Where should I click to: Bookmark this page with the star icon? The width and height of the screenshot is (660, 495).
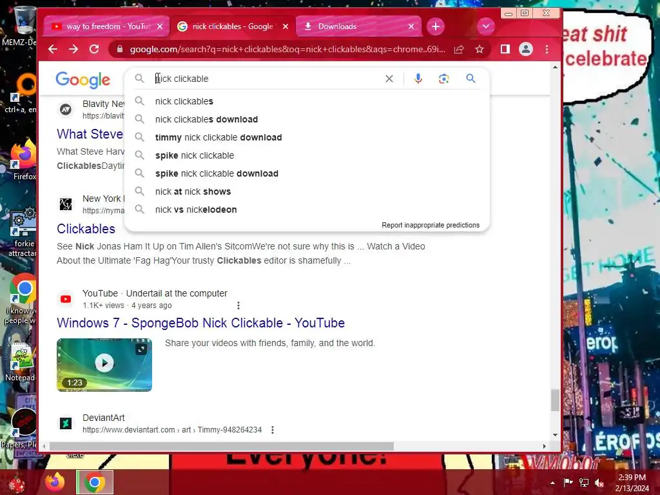click(x=480, y=50)
